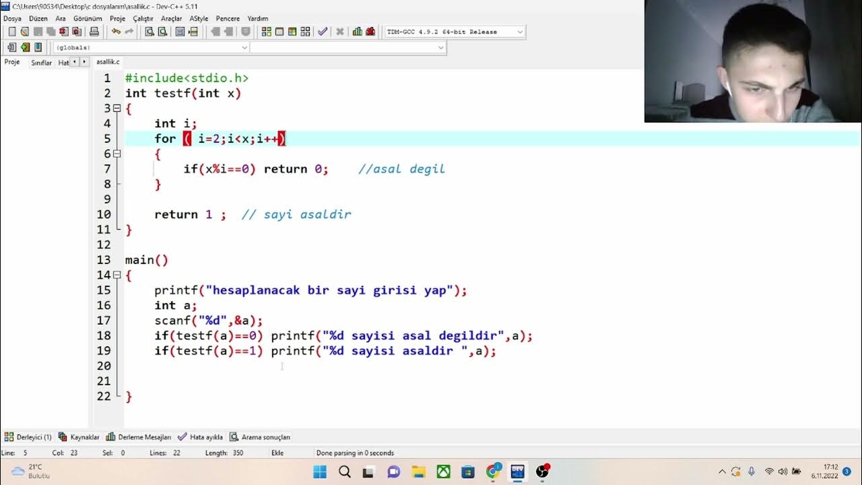Click the OBS Studio taskbar icon
The width and height of the screenshot is (862, 485).
point(542,472)
